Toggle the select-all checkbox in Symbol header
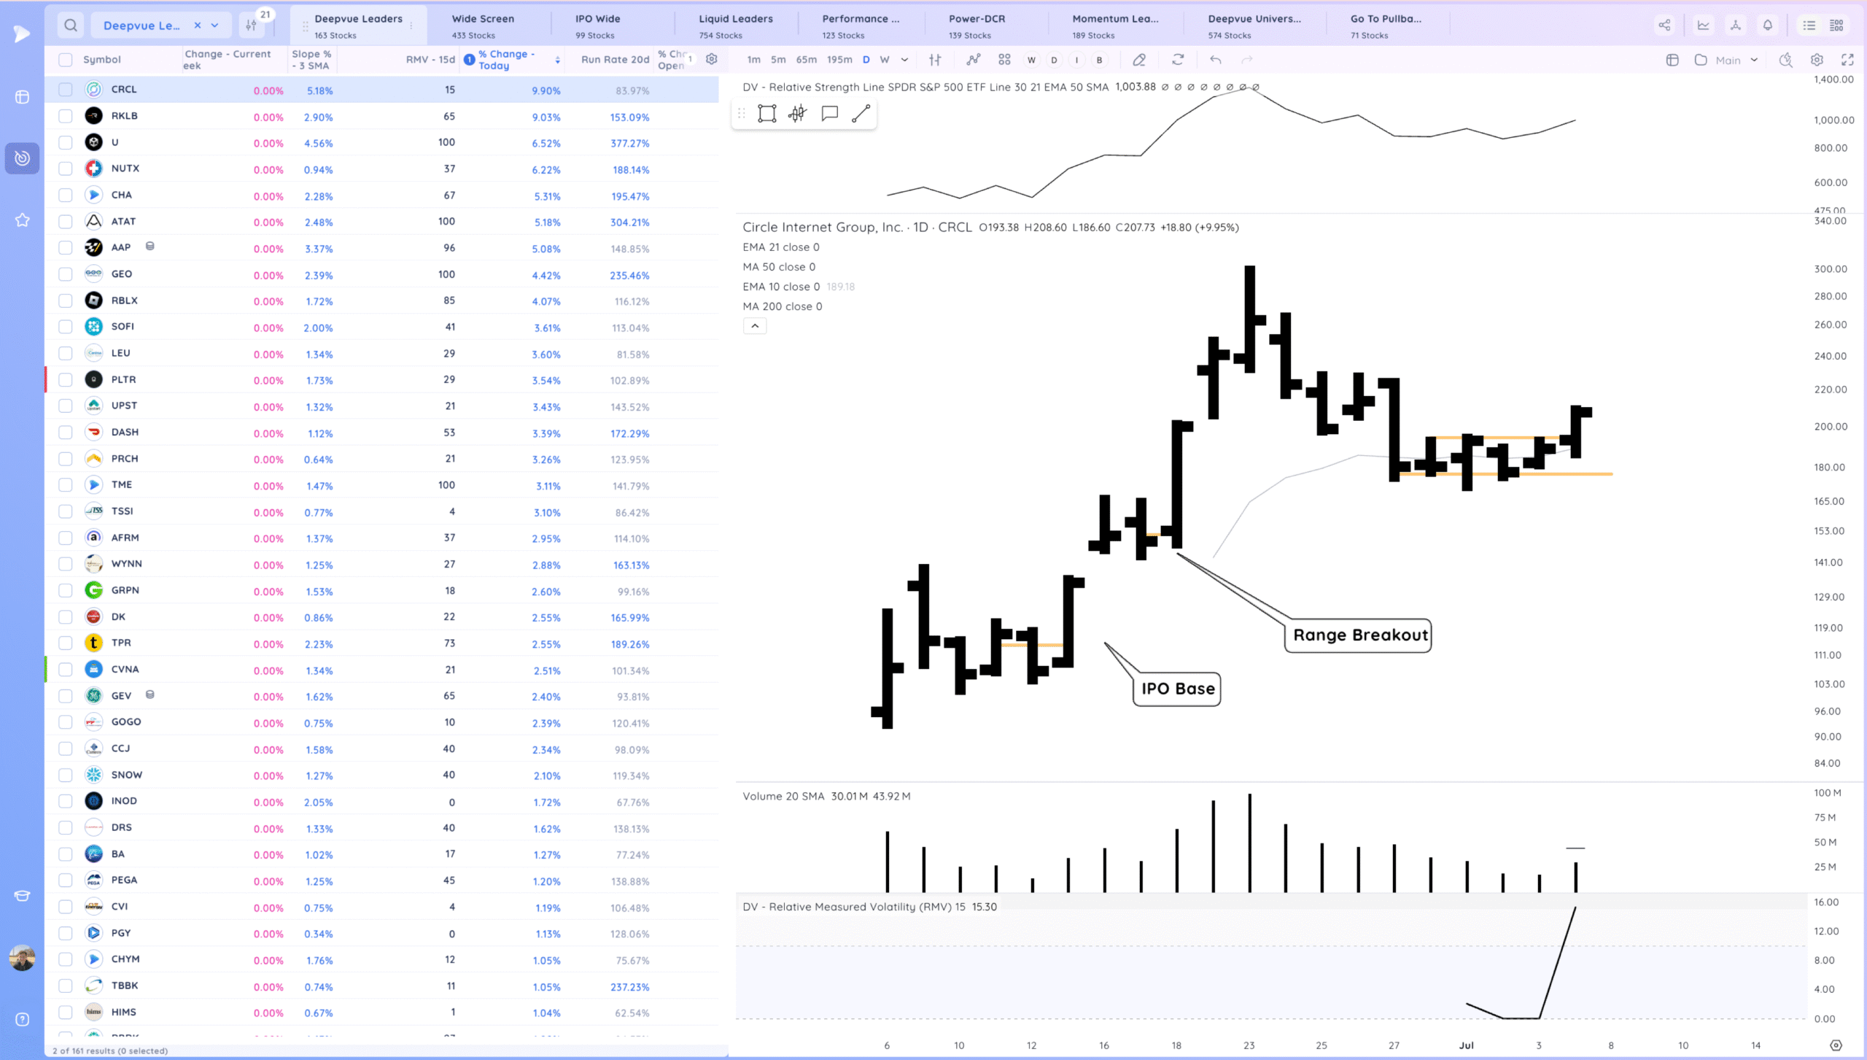The height and width of the screenshot is (1060, 1867). 66,60
